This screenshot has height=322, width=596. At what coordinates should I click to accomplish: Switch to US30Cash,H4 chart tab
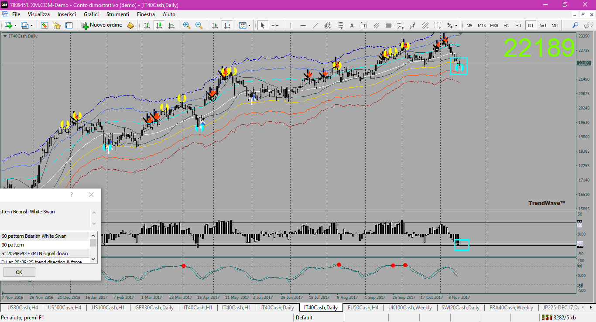tap(23, 308)
